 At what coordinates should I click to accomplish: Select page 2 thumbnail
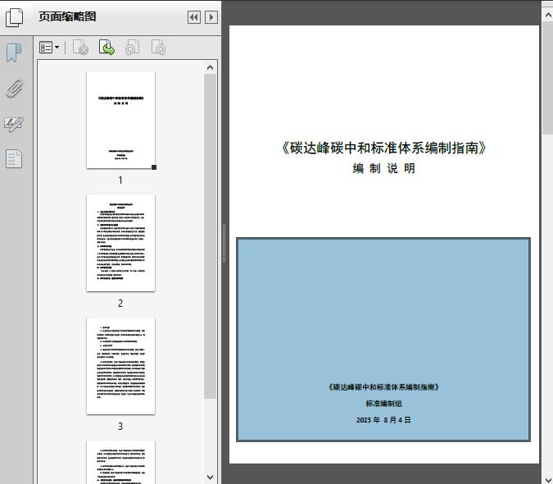pos(120,243)
